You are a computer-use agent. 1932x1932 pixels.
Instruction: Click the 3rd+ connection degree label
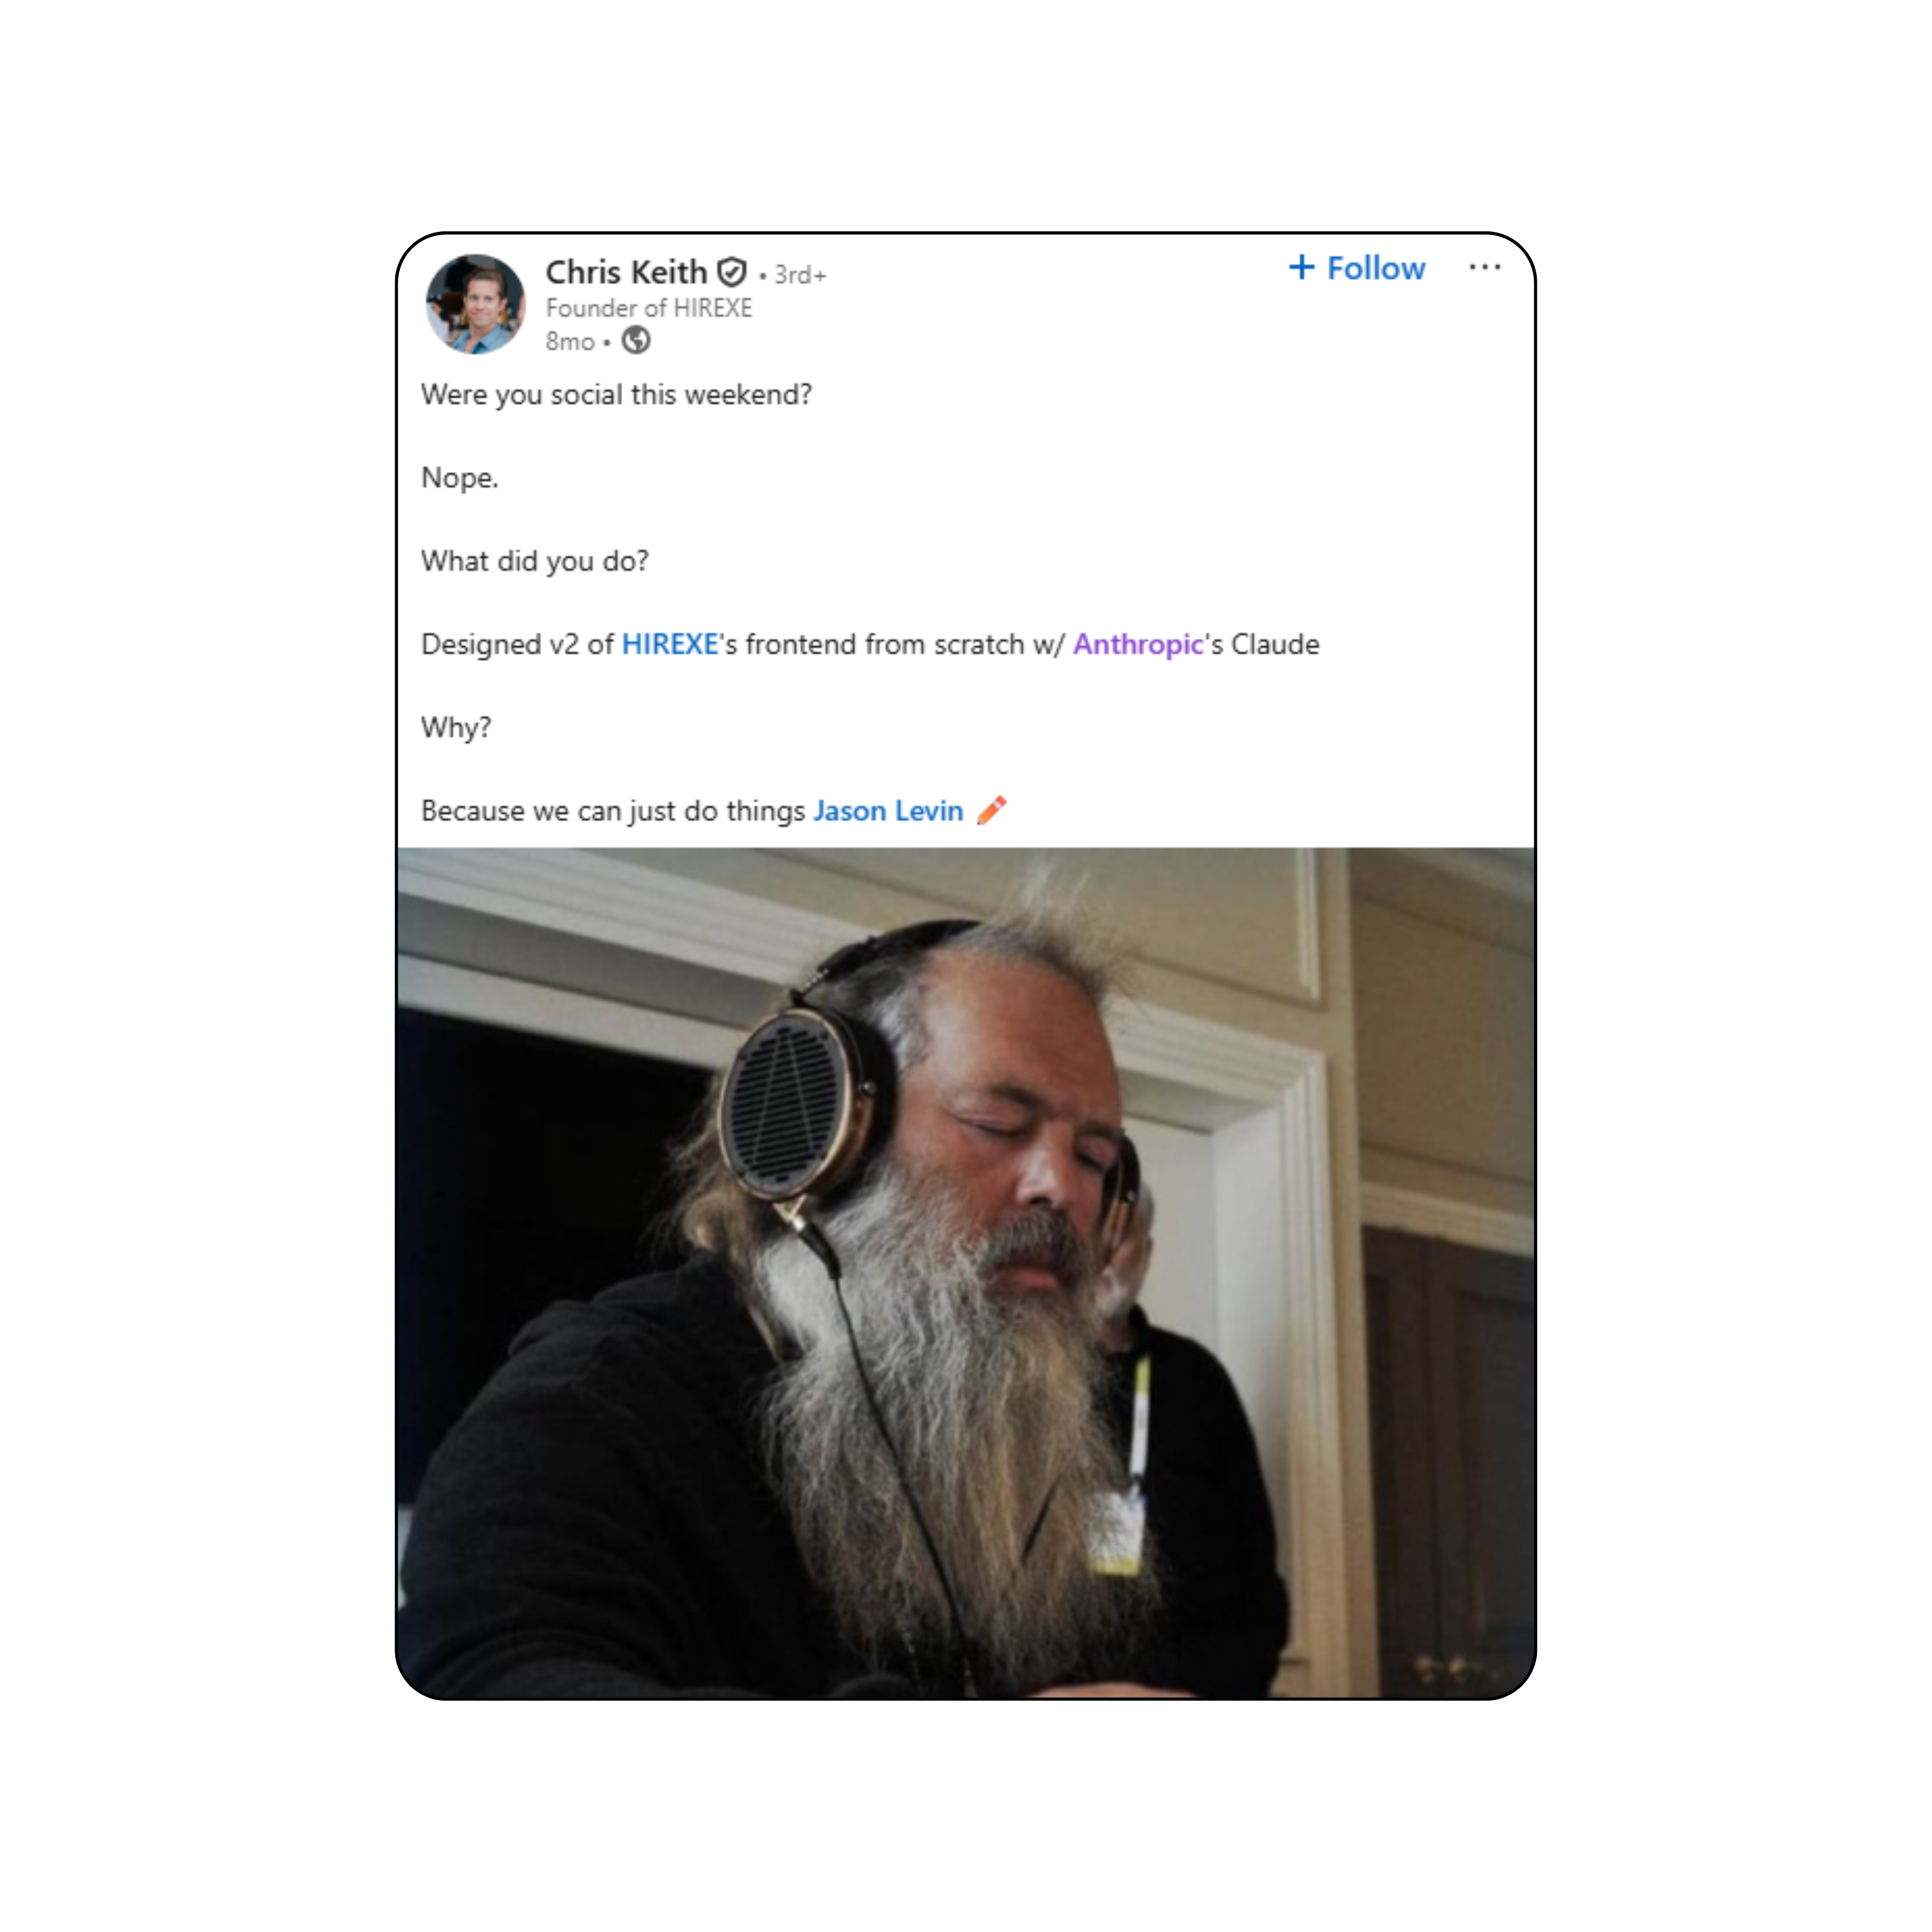[x=800, y=275]
